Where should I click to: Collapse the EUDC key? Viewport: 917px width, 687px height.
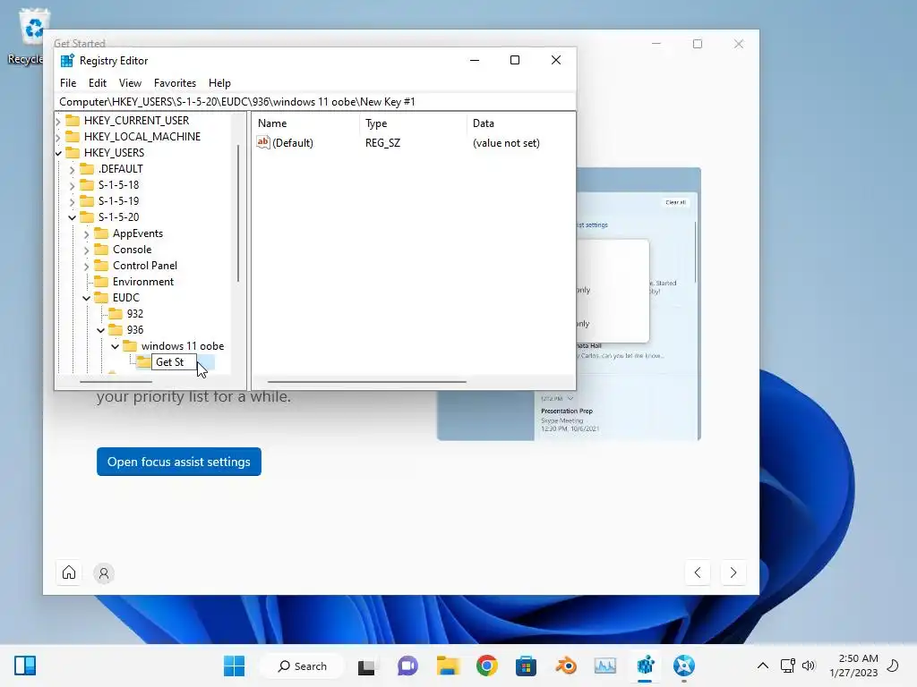87,298
